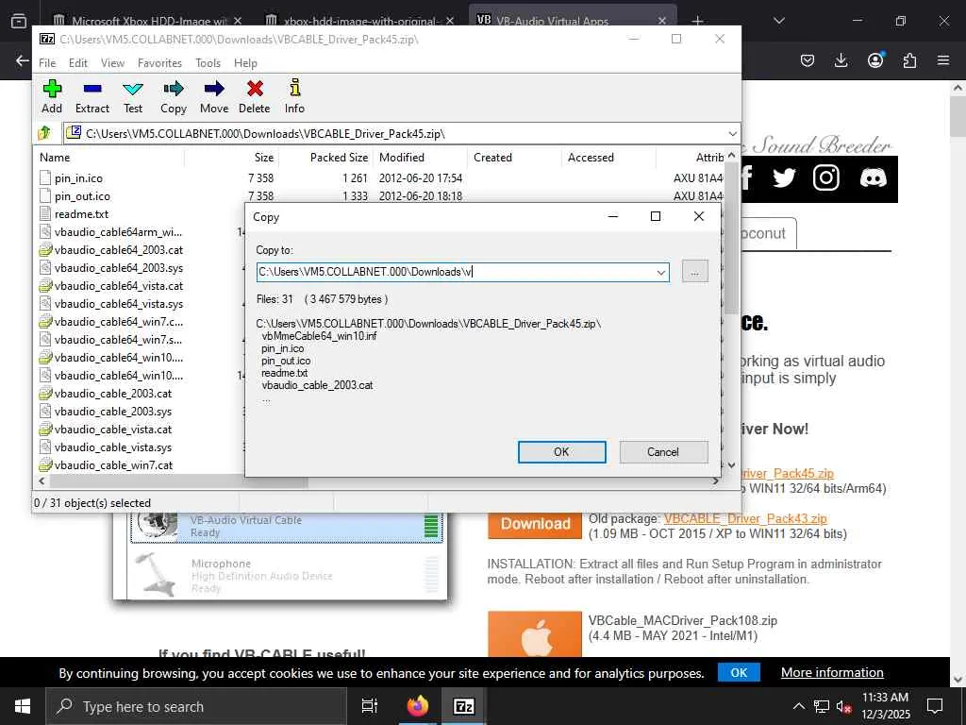Go up one folder level in 7-Zip
966x725 pixels.
[44, 133]
